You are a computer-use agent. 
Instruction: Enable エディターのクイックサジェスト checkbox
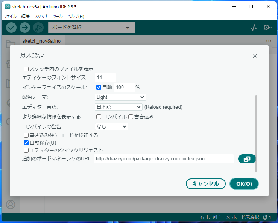coord(26,150)
